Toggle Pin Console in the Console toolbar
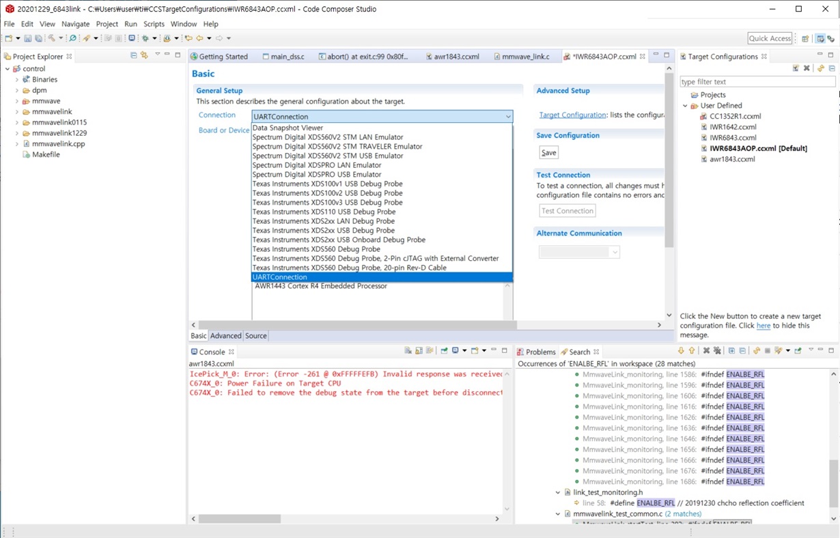The width and height of the screenshot is (840, 538). coord(444,351)
